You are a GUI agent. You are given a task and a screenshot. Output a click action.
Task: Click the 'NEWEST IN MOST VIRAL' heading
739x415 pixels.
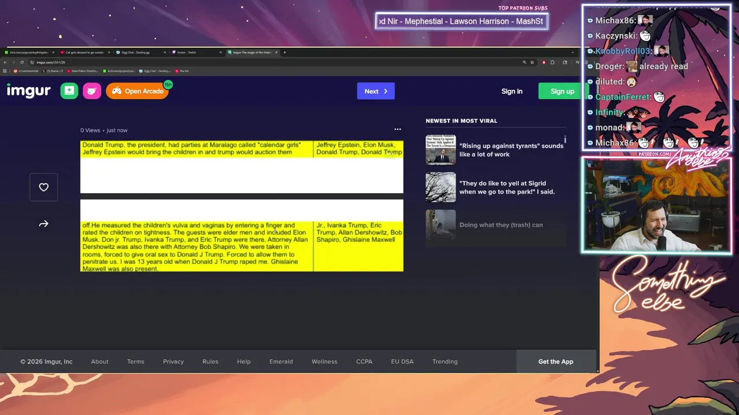click(461, 121)
